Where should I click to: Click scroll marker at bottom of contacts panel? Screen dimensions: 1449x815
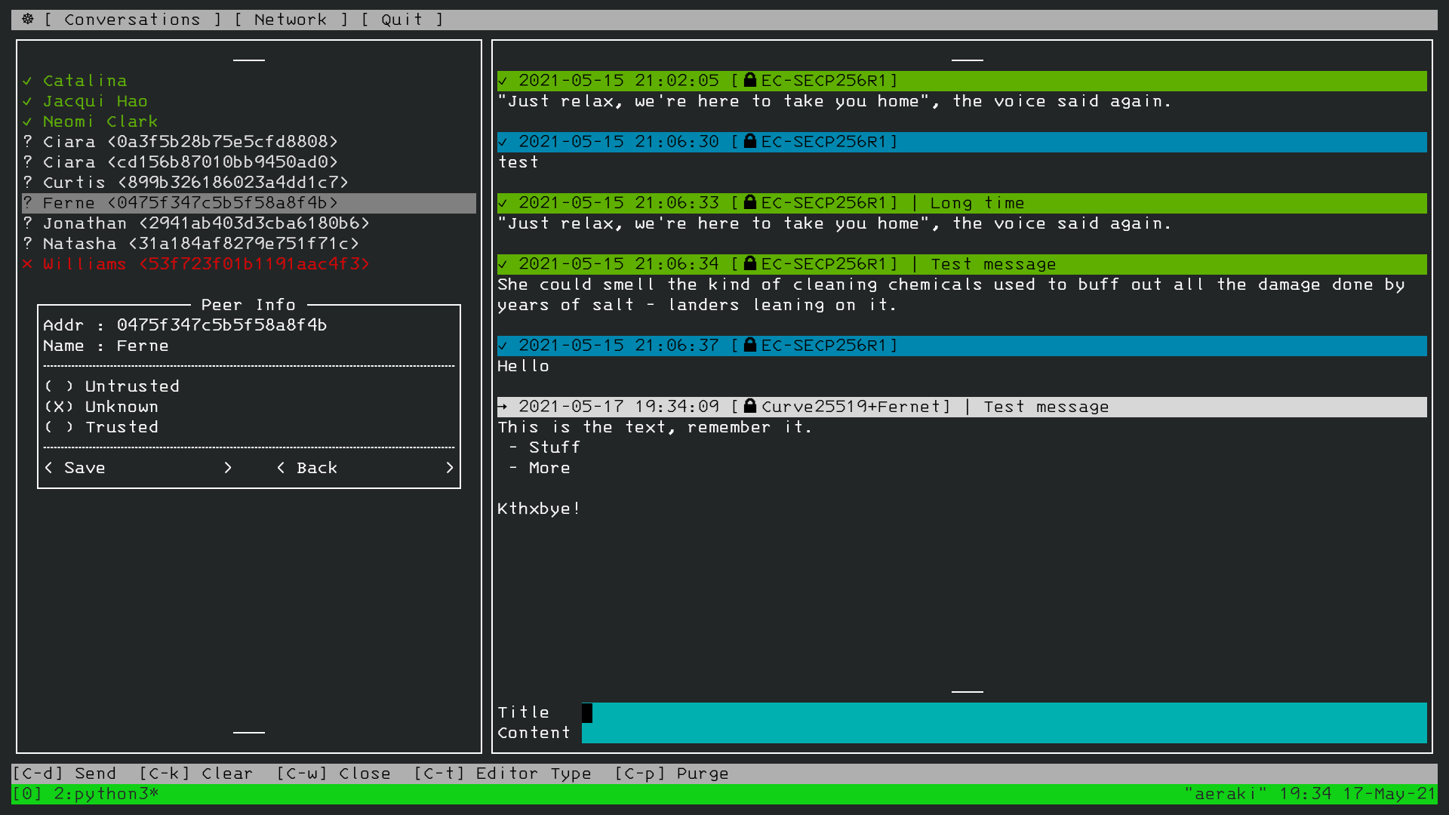point(248,732)
